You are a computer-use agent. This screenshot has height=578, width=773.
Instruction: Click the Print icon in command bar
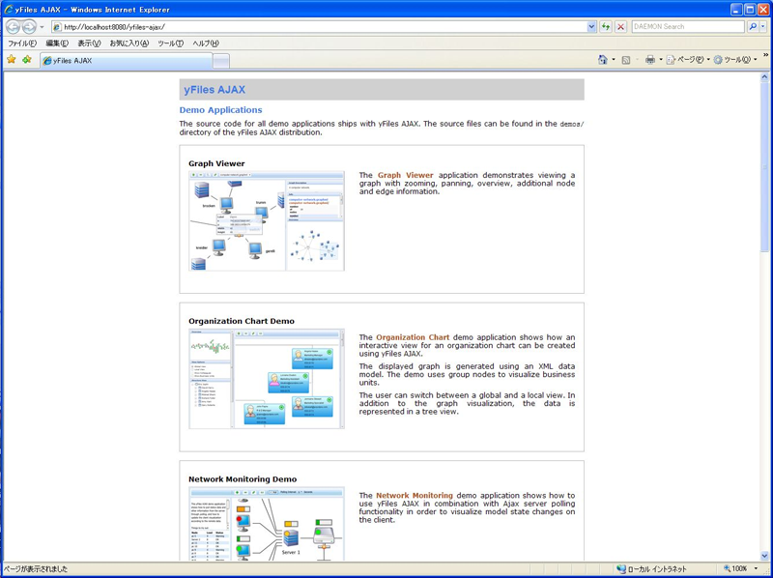click(x=650, y=60)
